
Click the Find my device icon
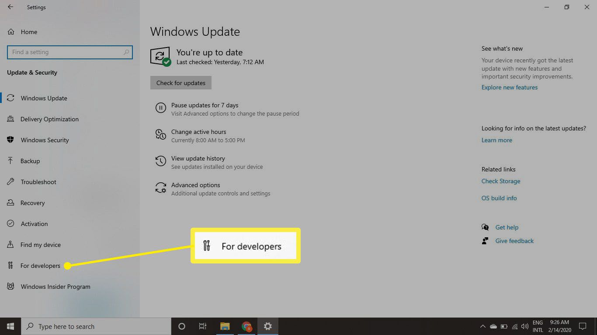pos(11,245)
